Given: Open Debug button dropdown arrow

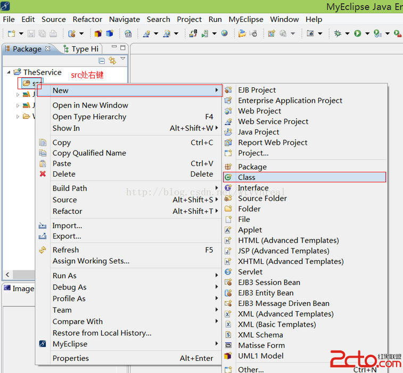Looking at the screenshot, I should [x=347, y=34].
